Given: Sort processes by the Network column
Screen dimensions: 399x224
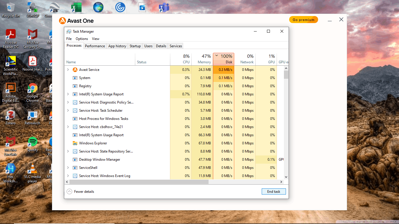Looking at the screenshot, I should coord(245,59).
